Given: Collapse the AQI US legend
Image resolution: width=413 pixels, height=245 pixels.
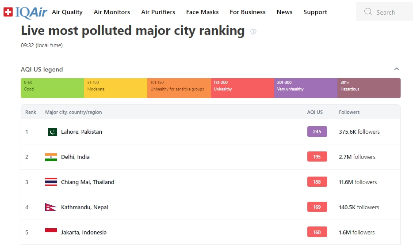Looking at the screenshot, I should click(396, 69).
